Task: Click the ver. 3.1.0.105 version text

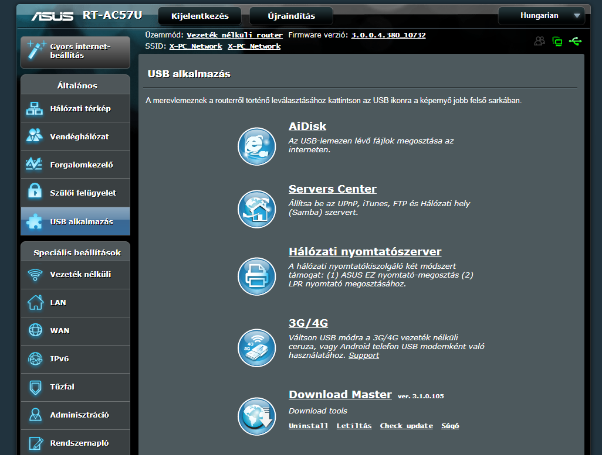Action: [x=421, y=397]
